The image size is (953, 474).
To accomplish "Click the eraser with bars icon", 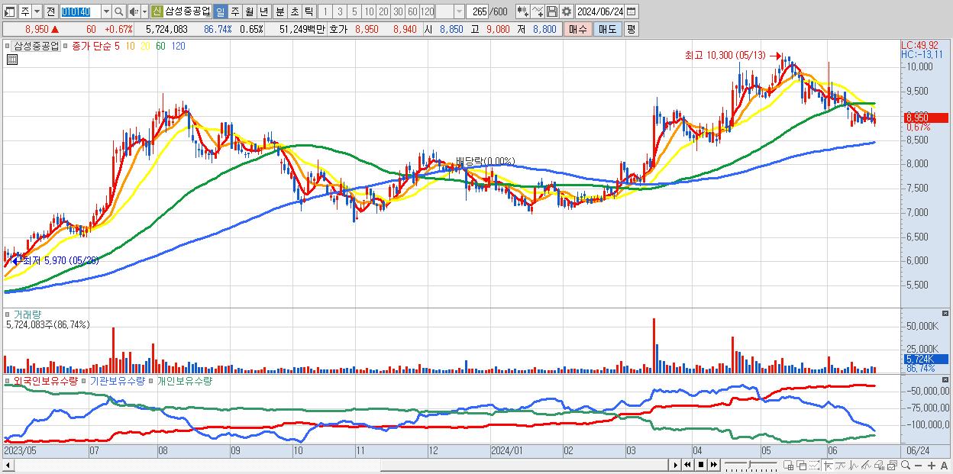I will (x=879, y=465).
